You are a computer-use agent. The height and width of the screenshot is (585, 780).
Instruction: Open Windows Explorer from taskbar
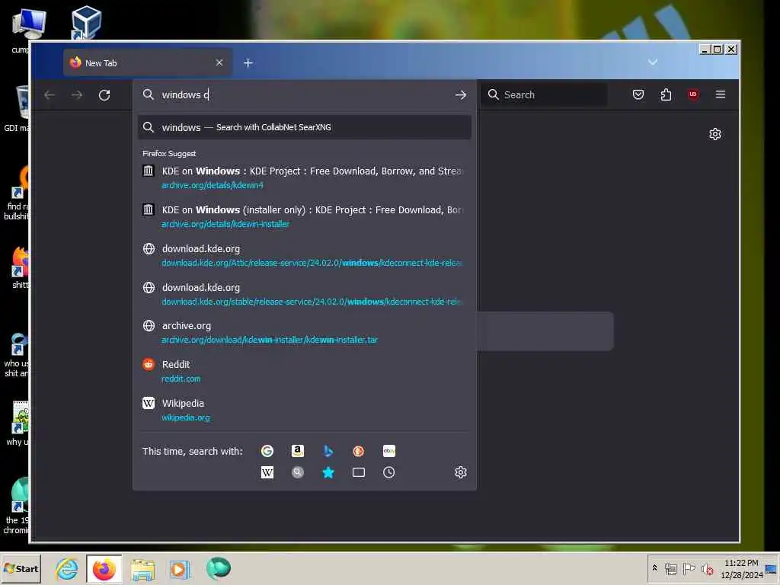click(142, 568)
